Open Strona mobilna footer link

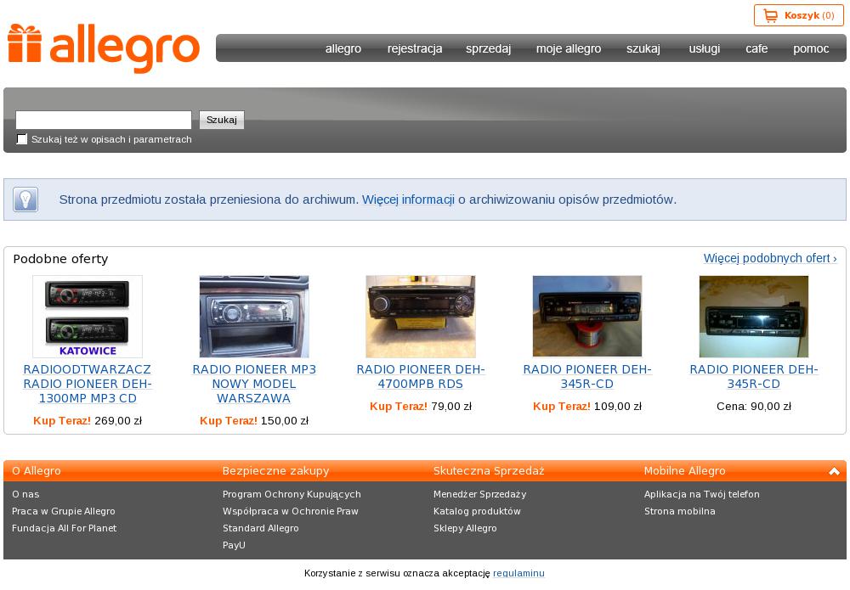click(x=680, y=511)
